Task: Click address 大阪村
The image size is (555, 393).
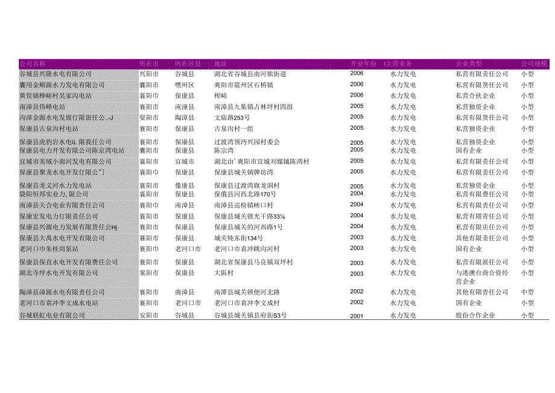Action: 224,273
